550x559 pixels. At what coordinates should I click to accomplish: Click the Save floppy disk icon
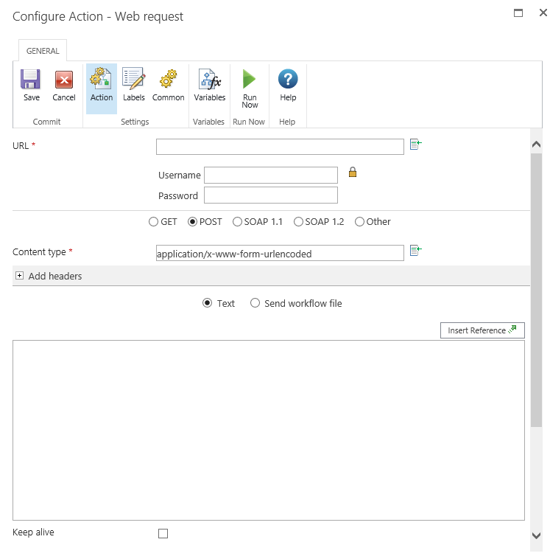31,80
